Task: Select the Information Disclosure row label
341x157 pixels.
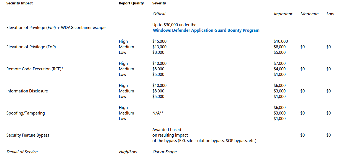Action: pyautogui.click(x=27, y=91)
